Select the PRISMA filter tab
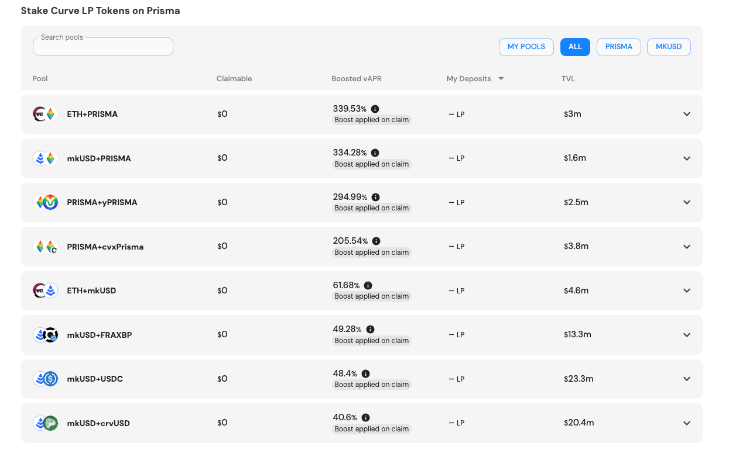This screenshot has height=460, width=729. point(618,47)
